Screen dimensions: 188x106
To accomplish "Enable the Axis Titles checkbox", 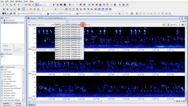I will click(x=2, y=72).
